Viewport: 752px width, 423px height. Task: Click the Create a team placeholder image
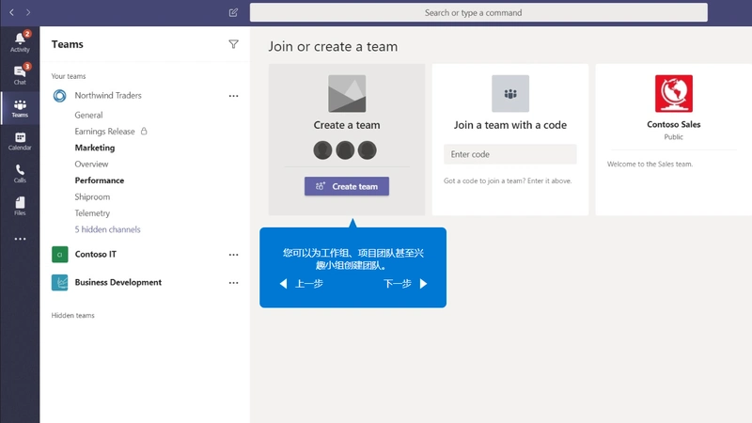(x=347, y=93)
